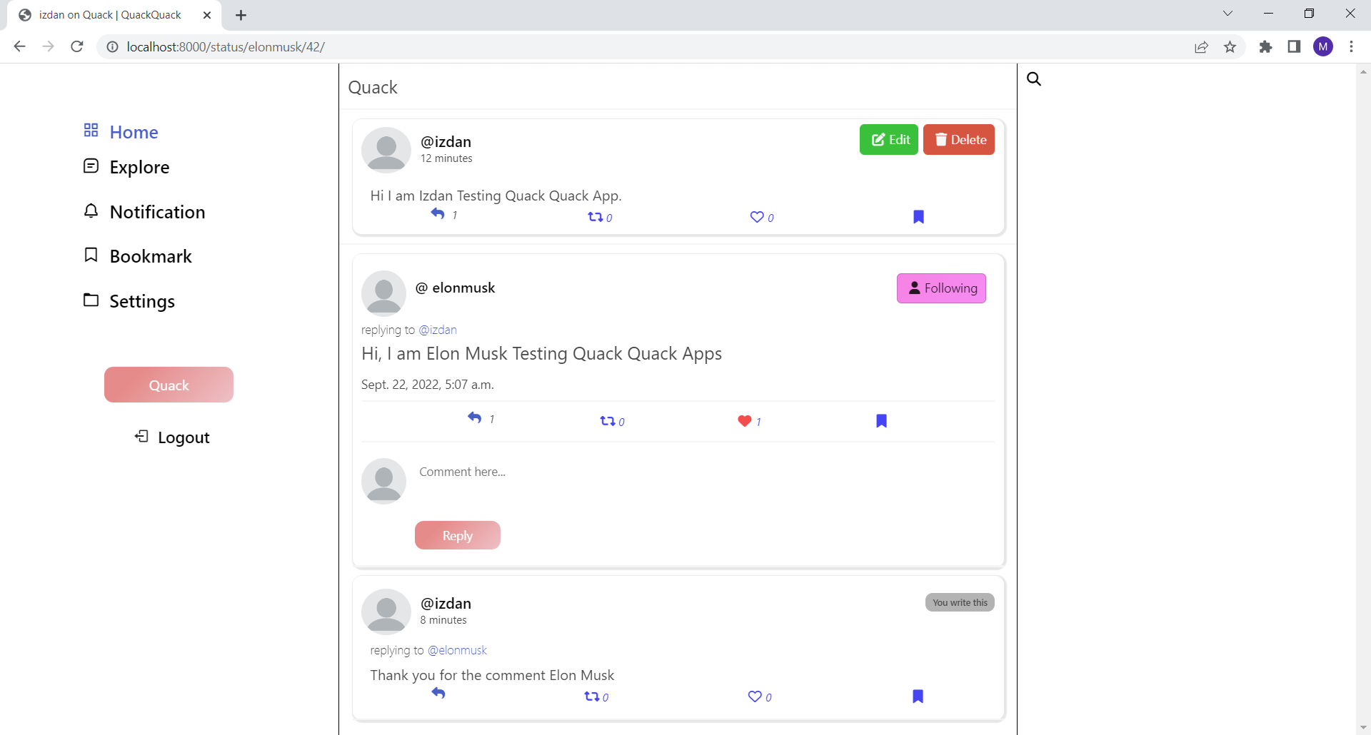Click the Edit button on izdan's quack
1371x735 pixels.
[888, 139]
